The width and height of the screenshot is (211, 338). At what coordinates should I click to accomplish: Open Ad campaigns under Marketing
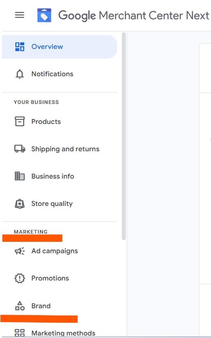tap(59, 251)
